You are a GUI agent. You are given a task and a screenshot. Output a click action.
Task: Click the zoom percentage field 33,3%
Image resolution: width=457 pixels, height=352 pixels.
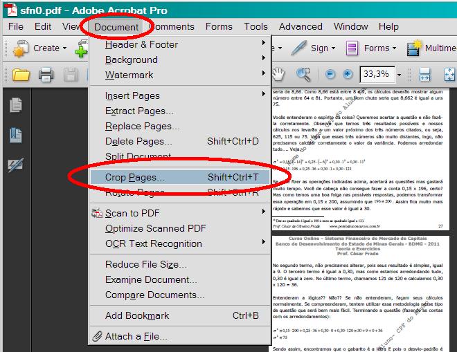(x=378, y=75)
